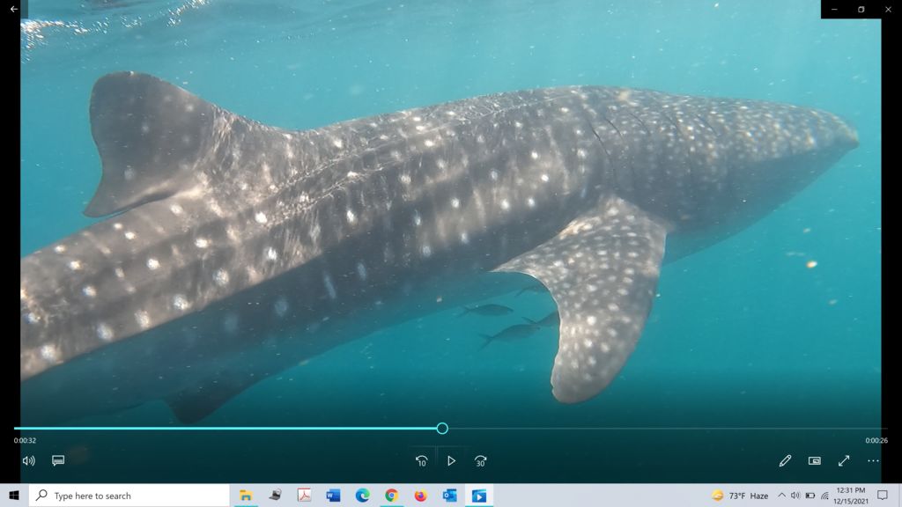Image resolution: width=902 pixels, height=507 pixels.
Task: Switch to mini view mode
Action: (815, 460)
